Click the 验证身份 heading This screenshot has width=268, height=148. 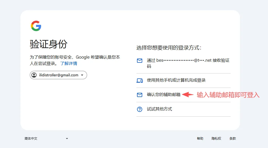pos(49,44)
